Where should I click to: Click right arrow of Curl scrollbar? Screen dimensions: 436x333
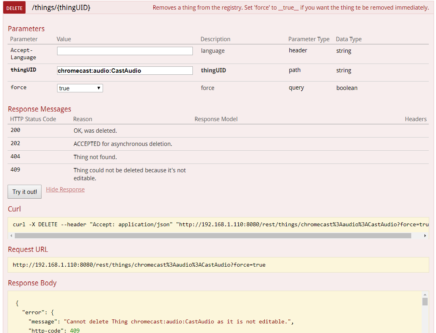[x=425, y=236]
